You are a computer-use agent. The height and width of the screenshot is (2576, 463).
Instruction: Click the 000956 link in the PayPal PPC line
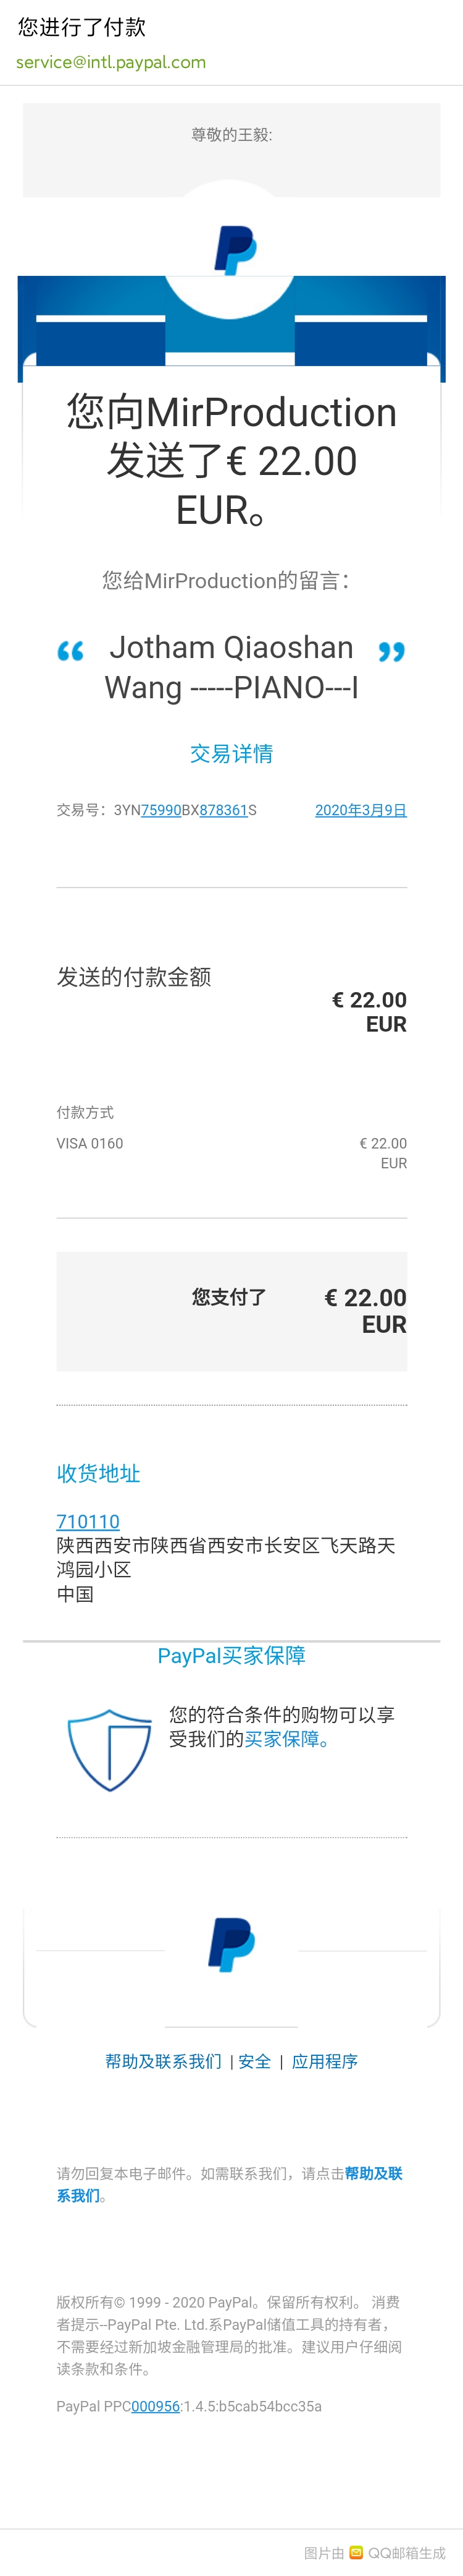click(156, 2406)
